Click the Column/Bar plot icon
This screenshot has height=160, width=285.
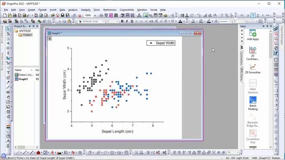click(38, 152)
